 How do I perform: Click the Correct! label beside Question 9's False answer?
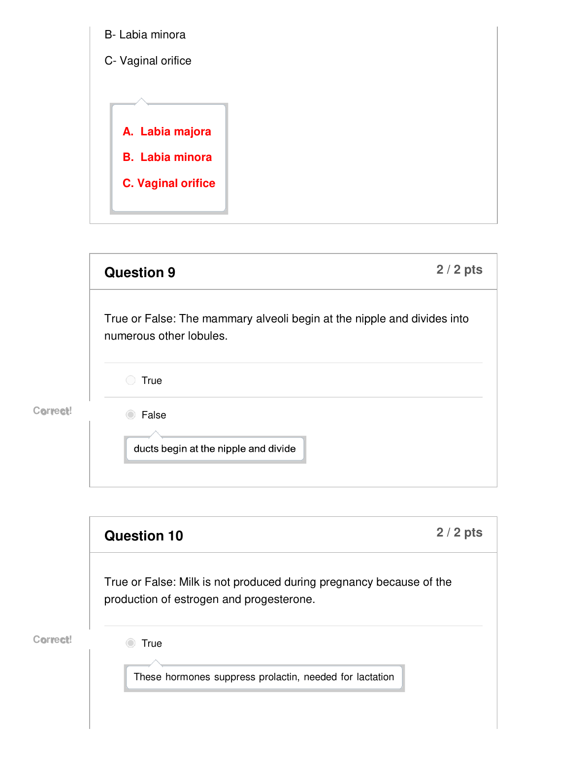(x=53, y=411)
